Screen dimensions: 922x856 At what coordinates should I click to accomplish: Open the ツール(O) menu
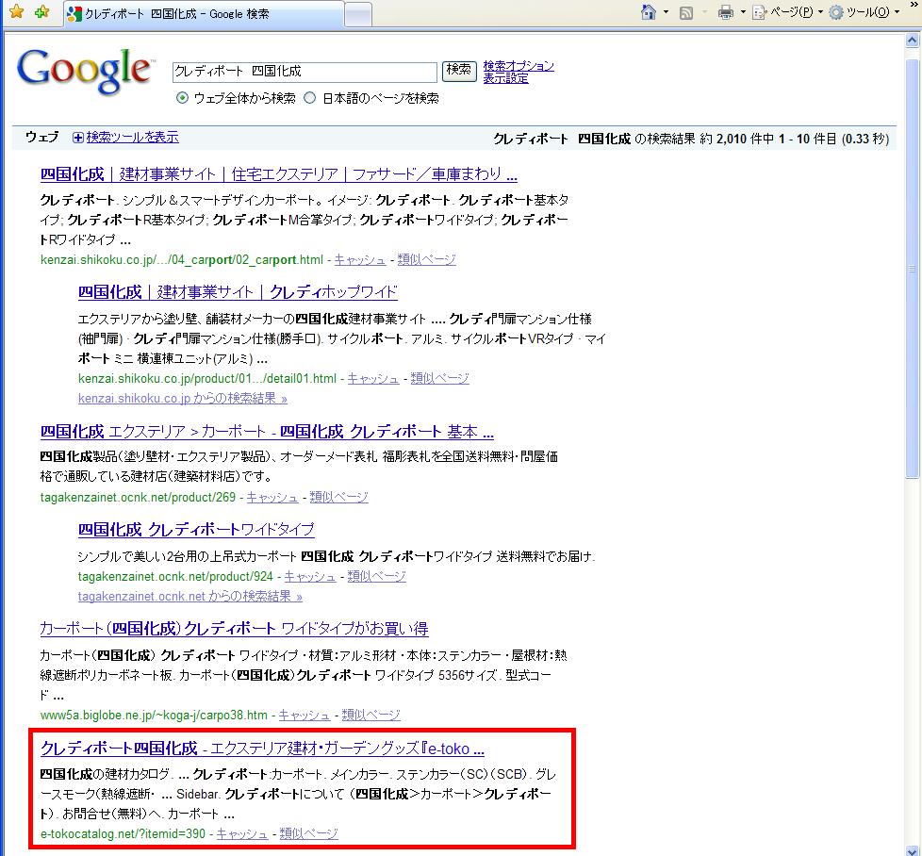[x=864, y=13]
